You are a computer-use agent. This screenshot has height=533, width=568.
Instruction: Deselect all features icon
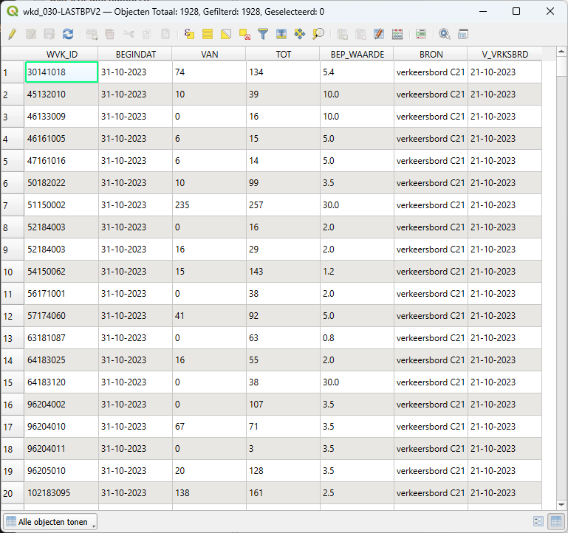[x=244, y=35]
